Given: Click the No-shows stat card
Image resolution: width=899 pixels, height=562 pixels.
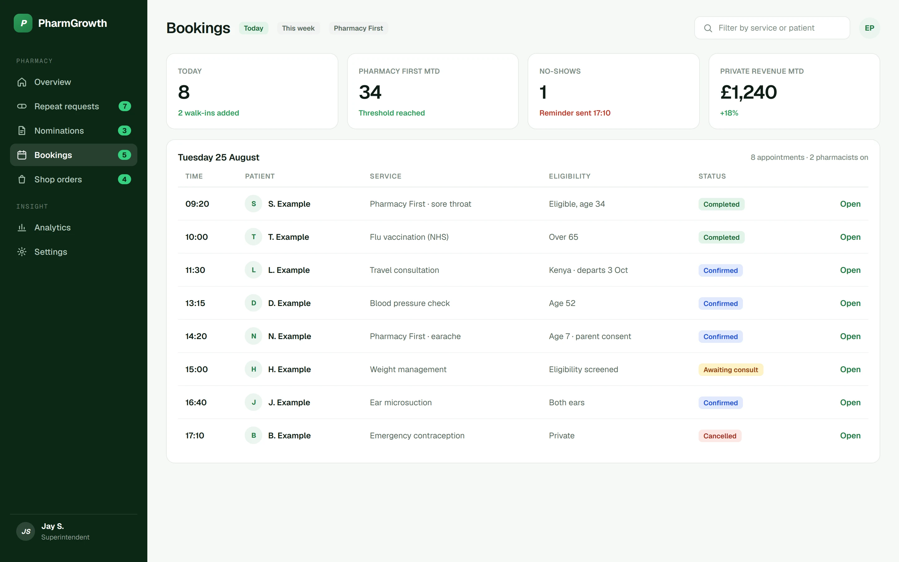Looking at the screenshot, I should tap(613, 91).
